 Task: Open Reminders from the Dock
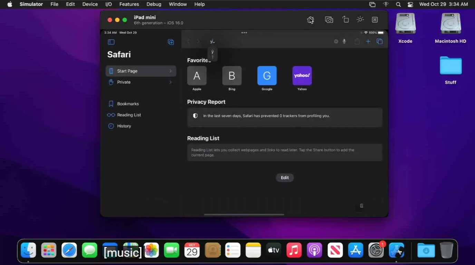pyautogui.click(x=233, y=250)
